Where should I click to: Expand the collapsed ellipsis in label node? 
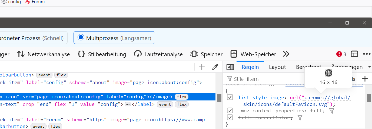point(128,104)
